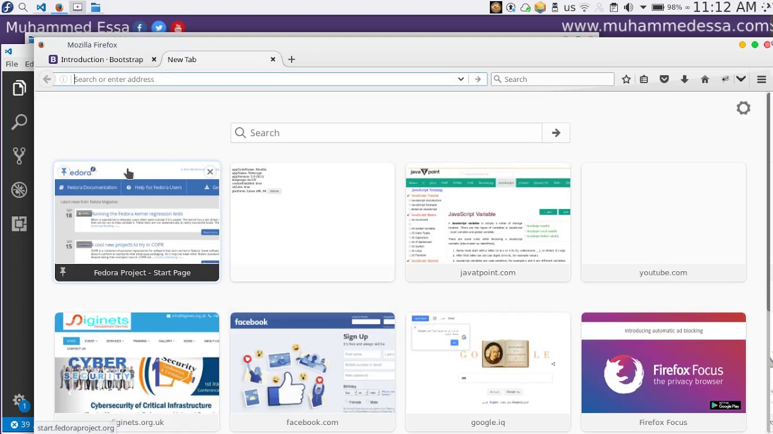Open Fedora application launcher
Viewport: 773px width, 434px height.
click(x=7, y=7)
